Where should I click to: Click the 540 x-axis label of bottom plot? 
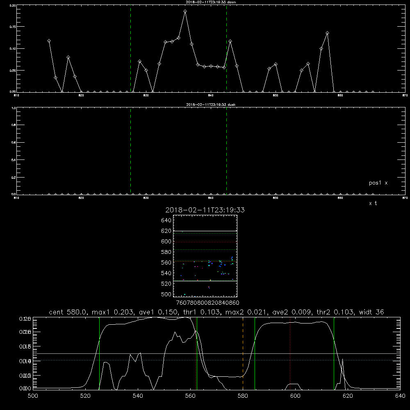(138, 396)
